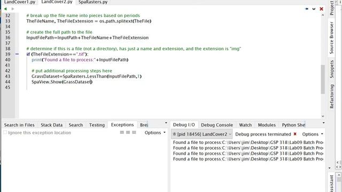Switch to LandCover2.py tab

[x=57, y=2]
